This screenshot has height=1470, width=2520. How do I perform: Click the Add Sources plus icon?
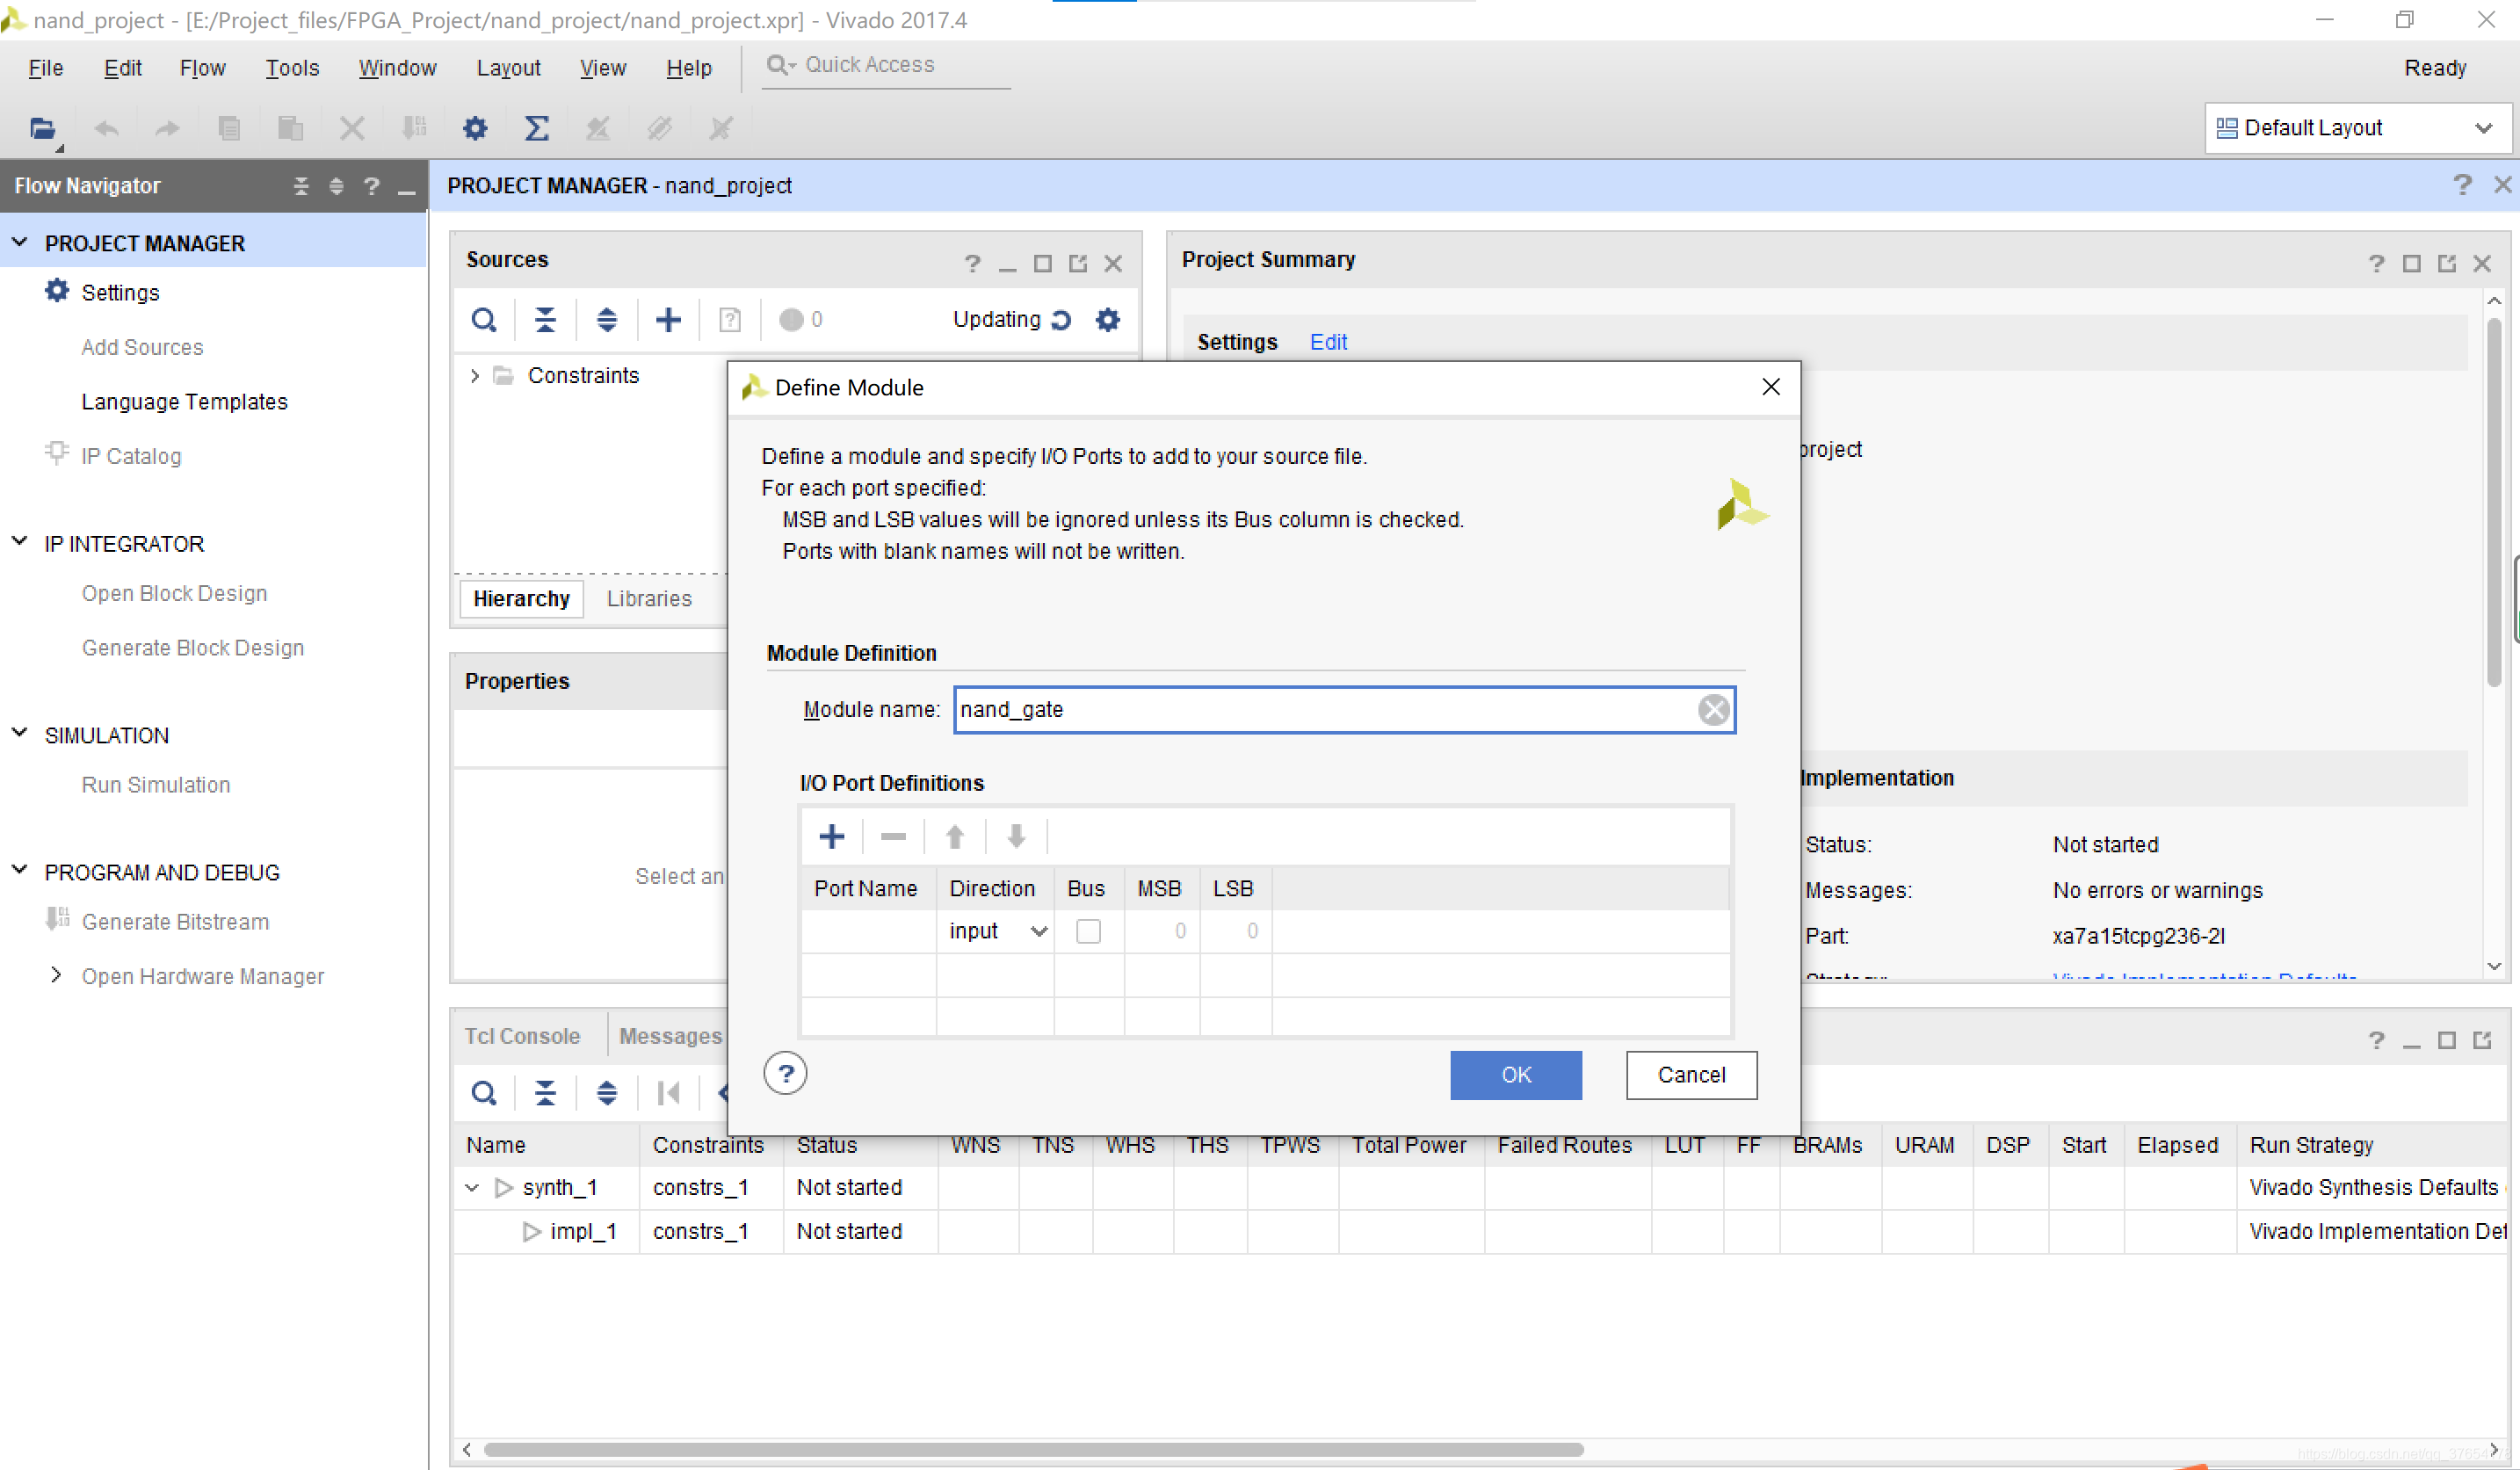(668, 320)
